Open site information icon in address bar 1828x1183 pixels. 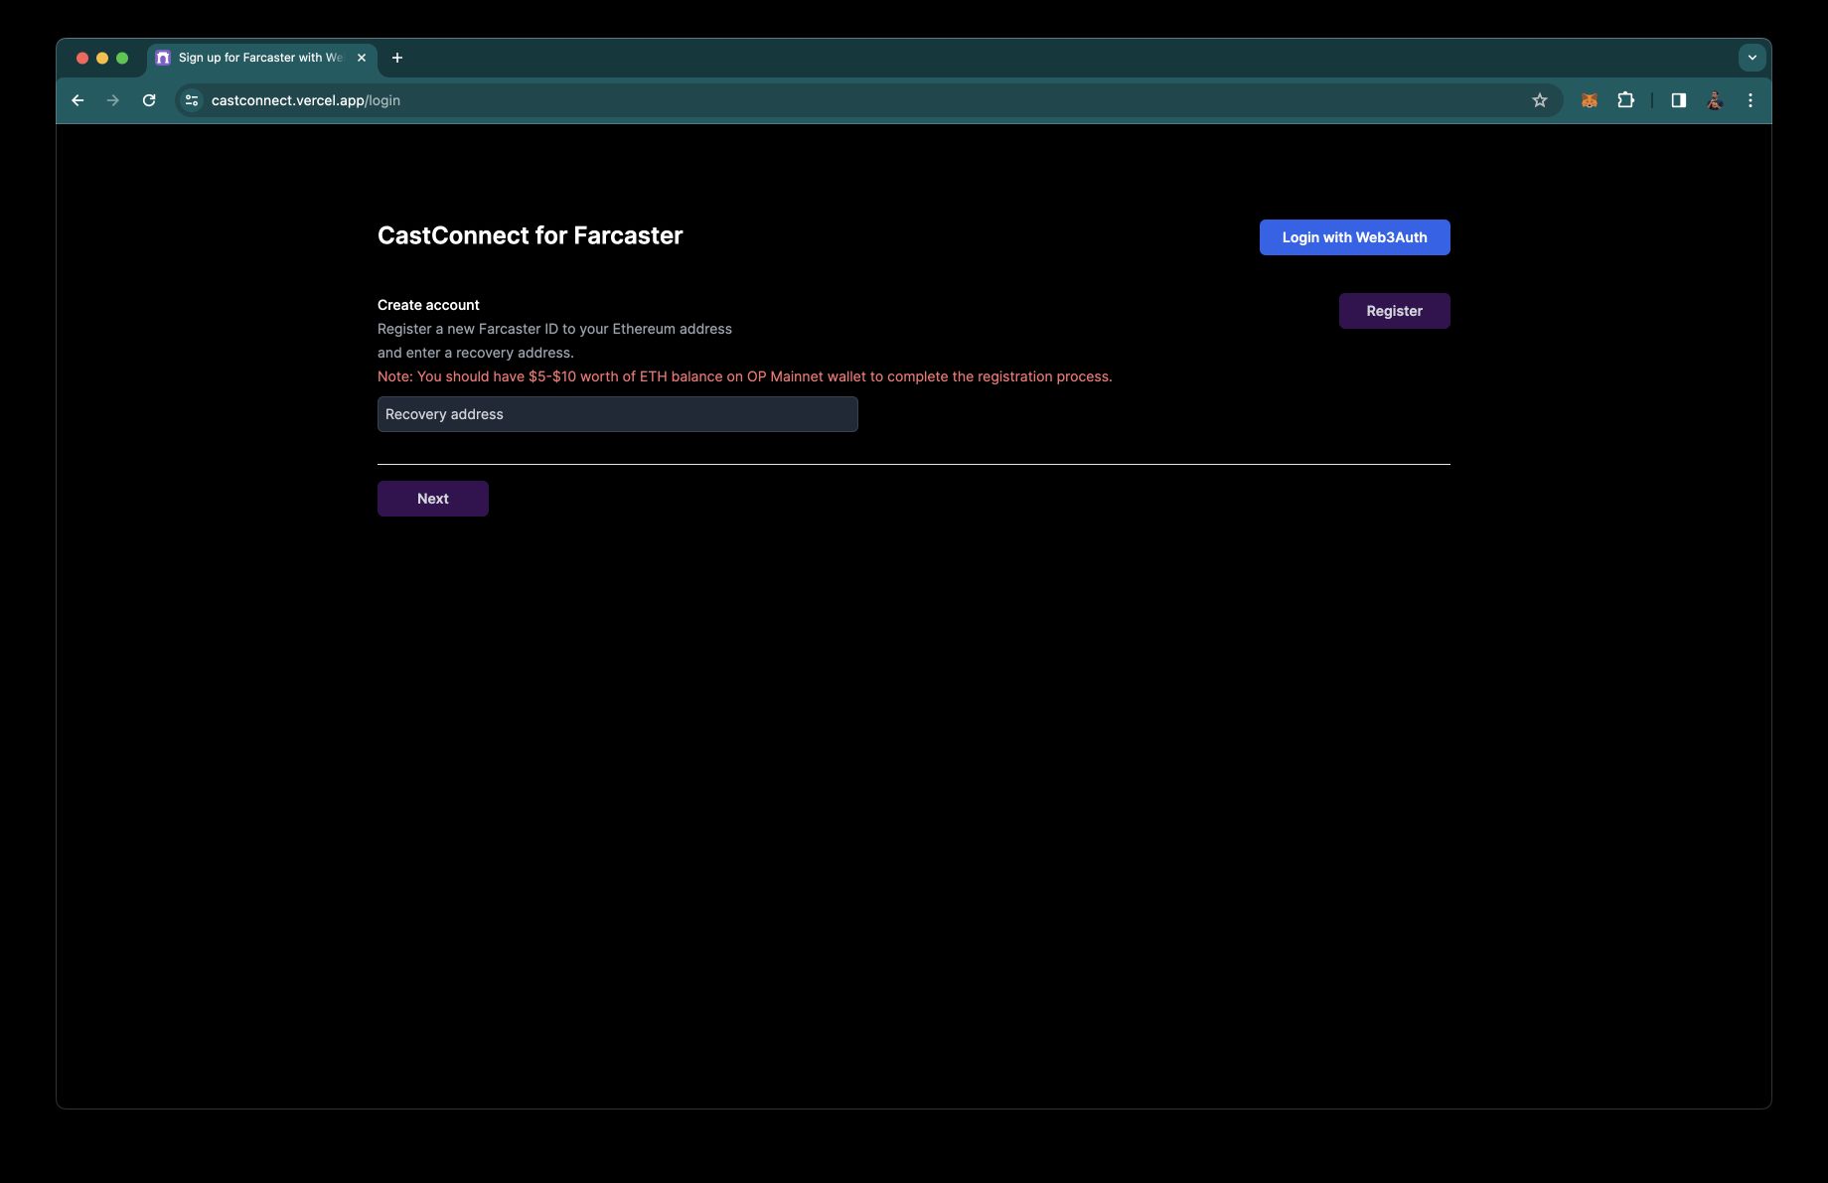pos(192,100)
